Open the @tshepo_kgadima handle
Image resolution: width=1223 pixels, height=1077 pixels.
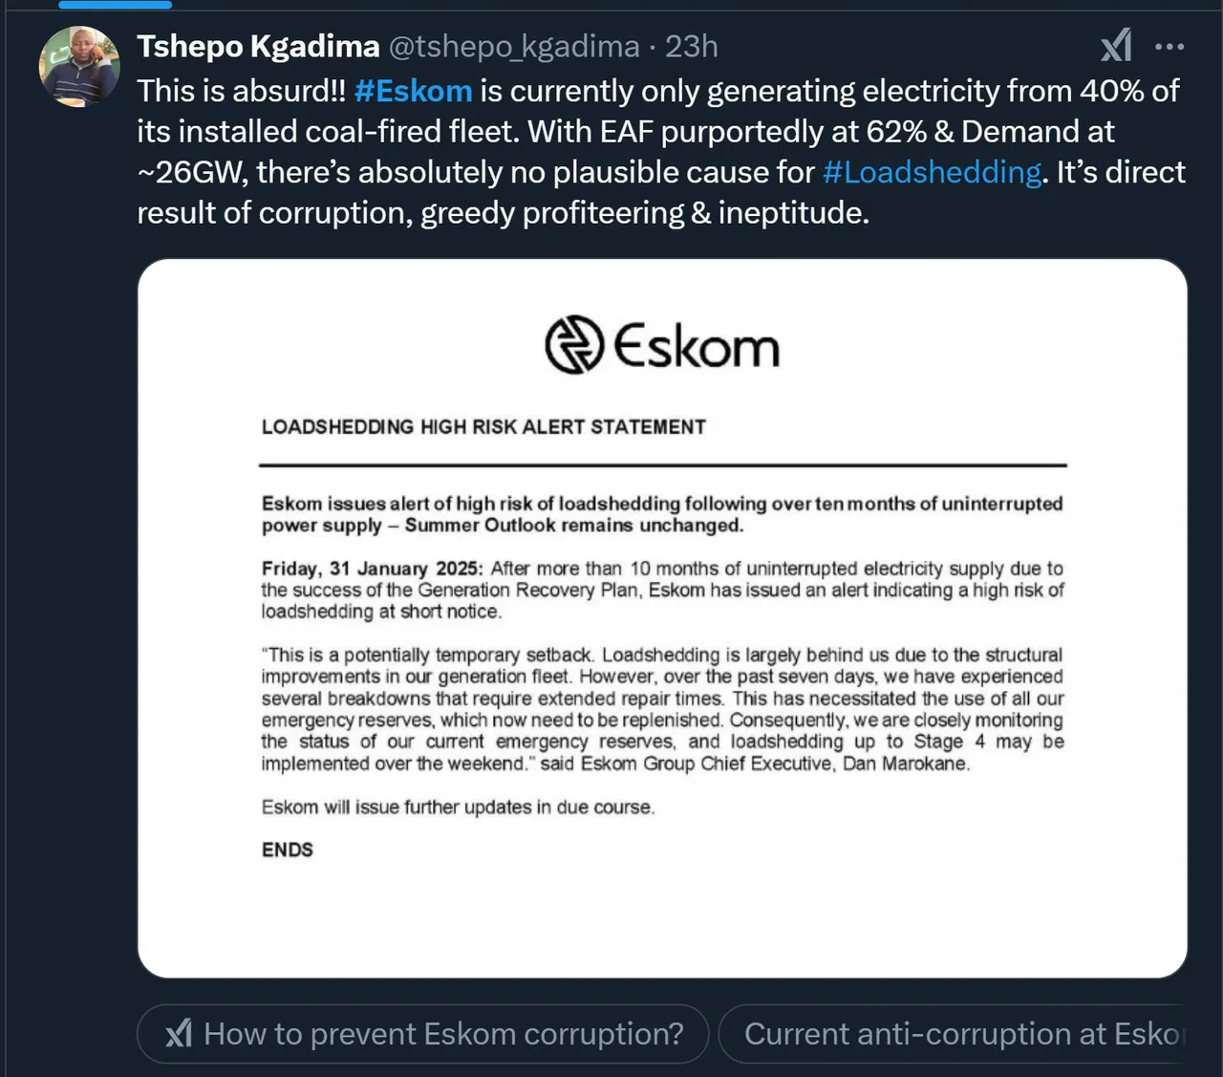tap(513, 46)
